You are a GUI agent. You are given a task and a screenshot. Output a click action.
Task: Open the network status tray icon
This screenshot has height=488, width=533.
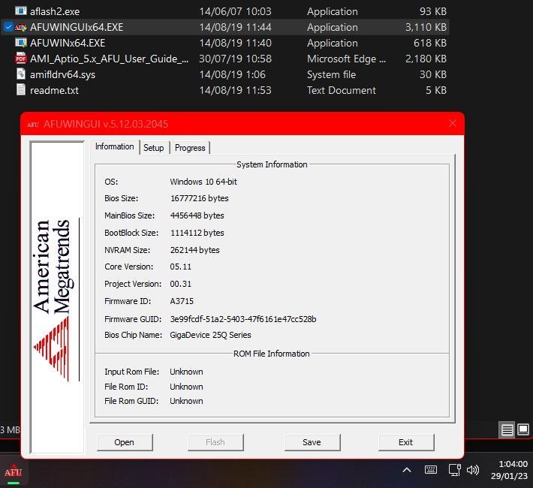(x=454, y=470)
